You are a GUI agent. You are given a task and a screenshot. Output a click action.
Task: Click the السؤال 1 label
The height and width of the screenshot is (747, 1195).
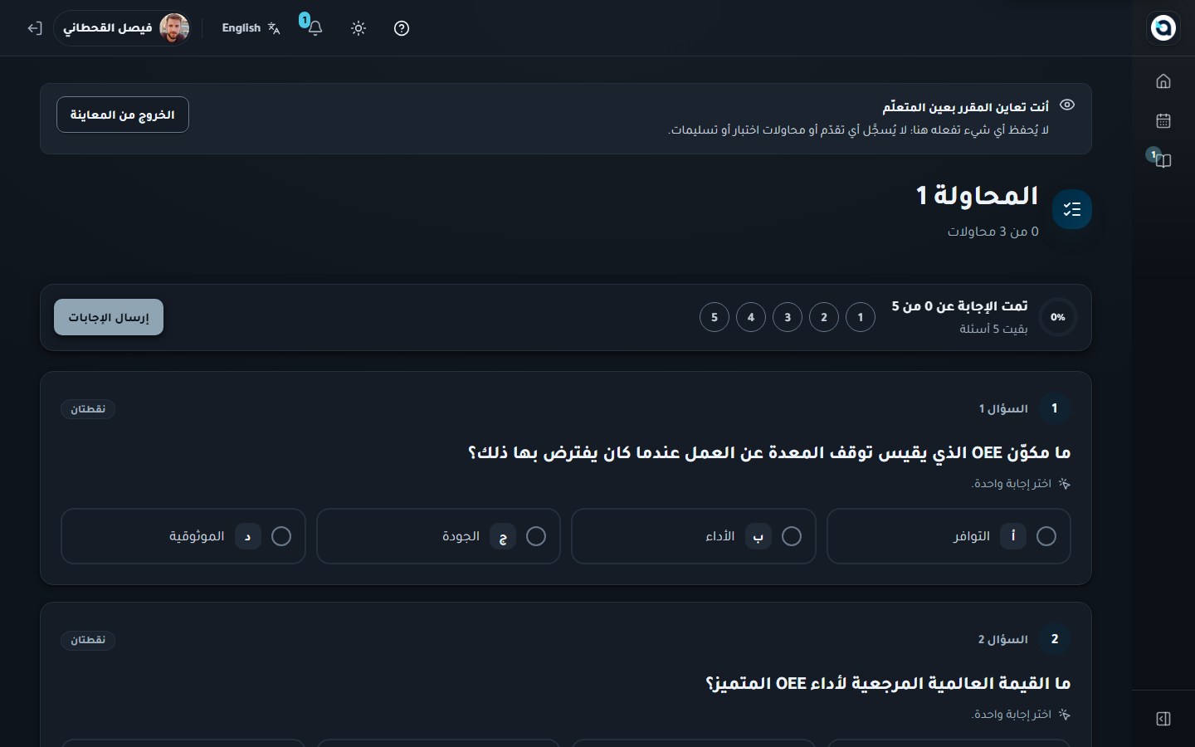click(1003, 408)
